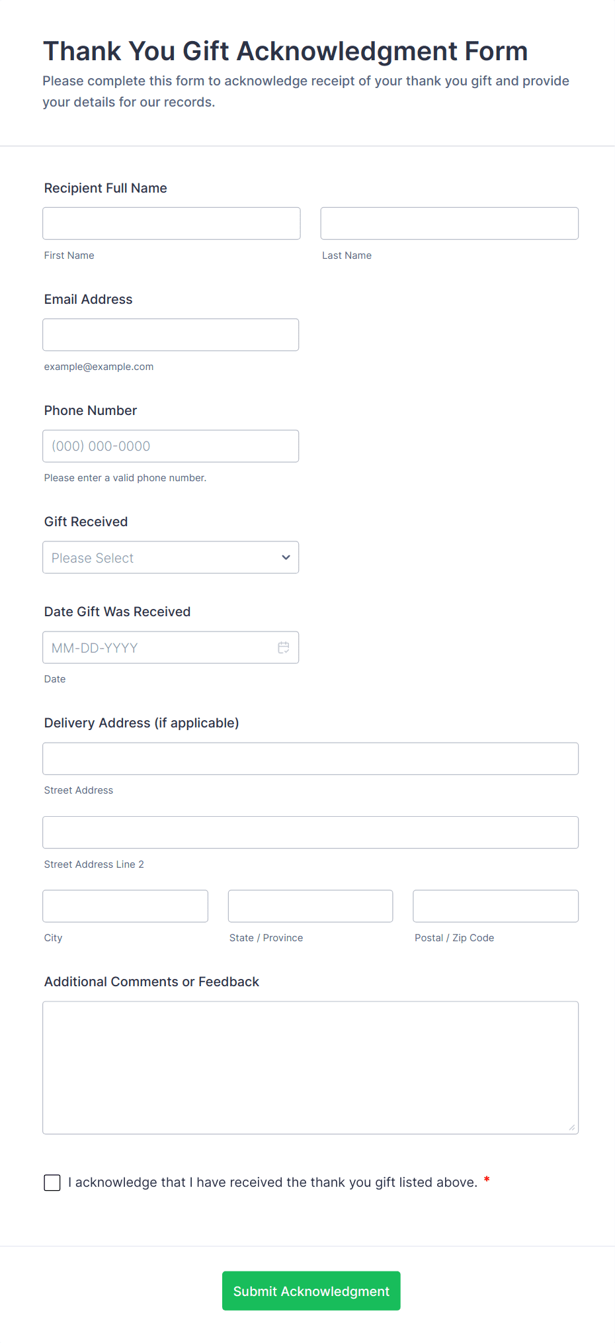This screenshot has height=1343, width=615.
Task: Open the calendar date picker icon
Action: tap(284, 647)
